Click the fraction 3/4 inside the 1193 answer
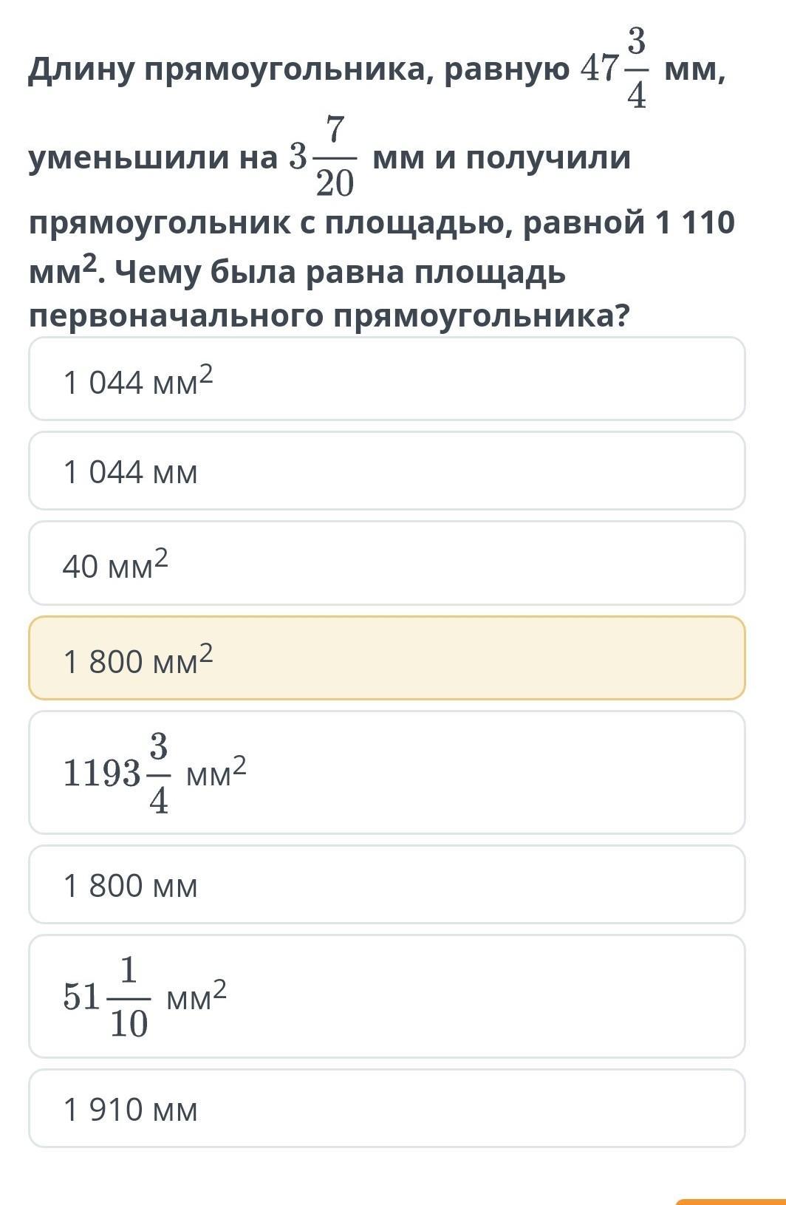This screenshot has height=1205, width=786. 159,773
